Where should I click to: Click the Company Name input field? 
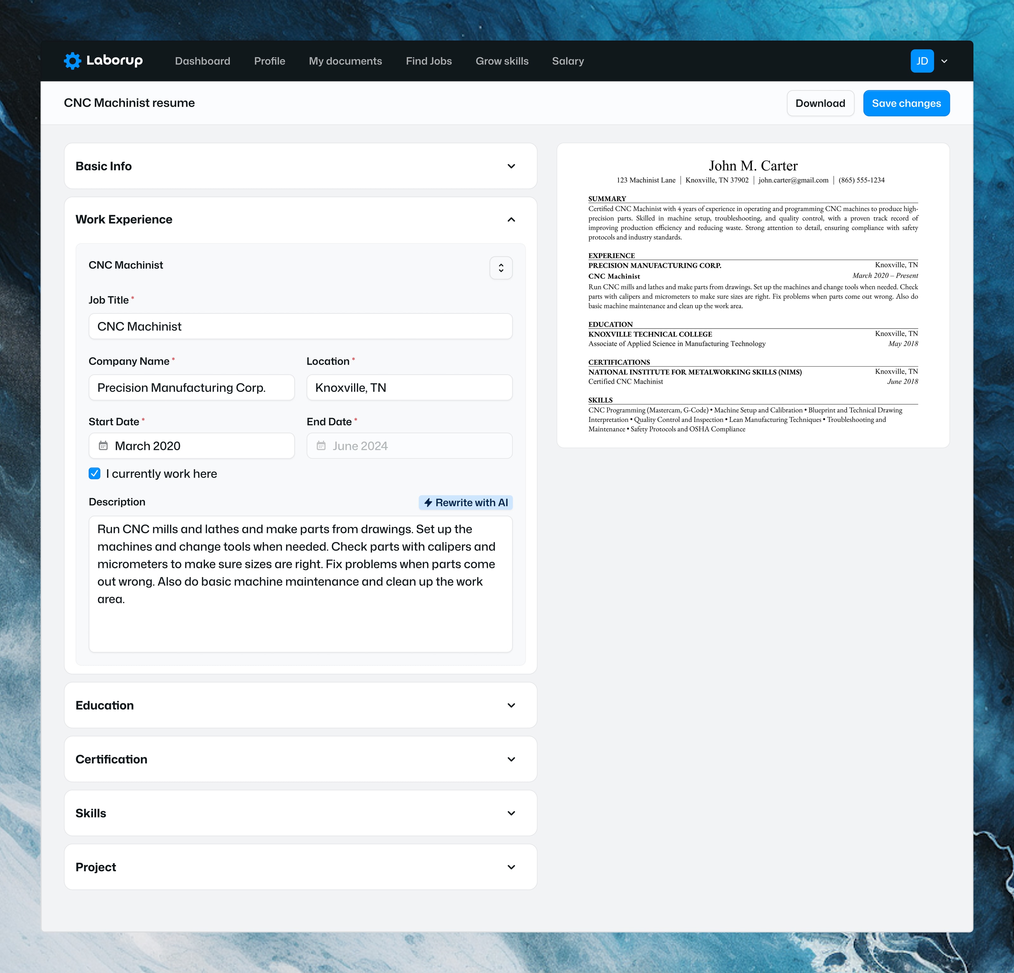(191, 387)
